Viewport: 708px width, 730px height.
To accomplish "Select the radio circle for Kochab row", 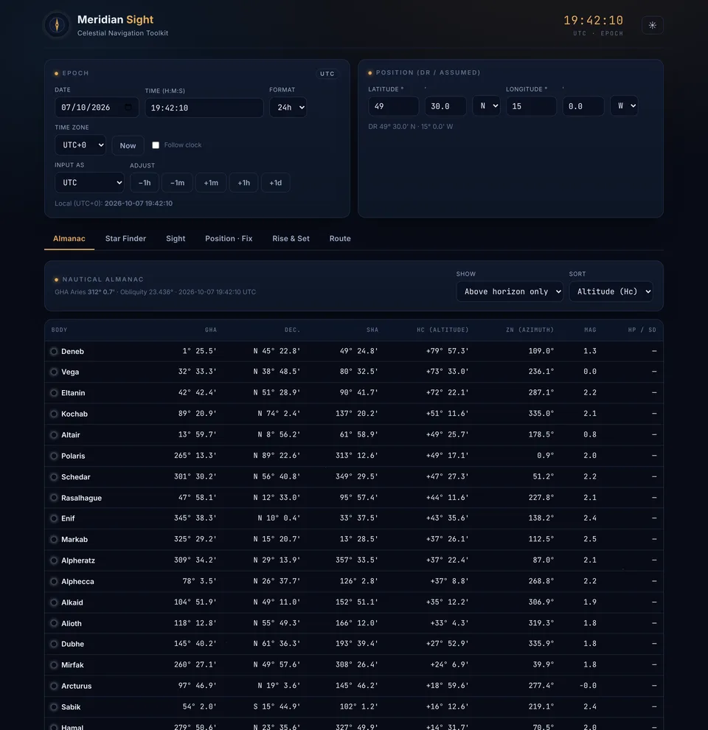I will (54, 414).
